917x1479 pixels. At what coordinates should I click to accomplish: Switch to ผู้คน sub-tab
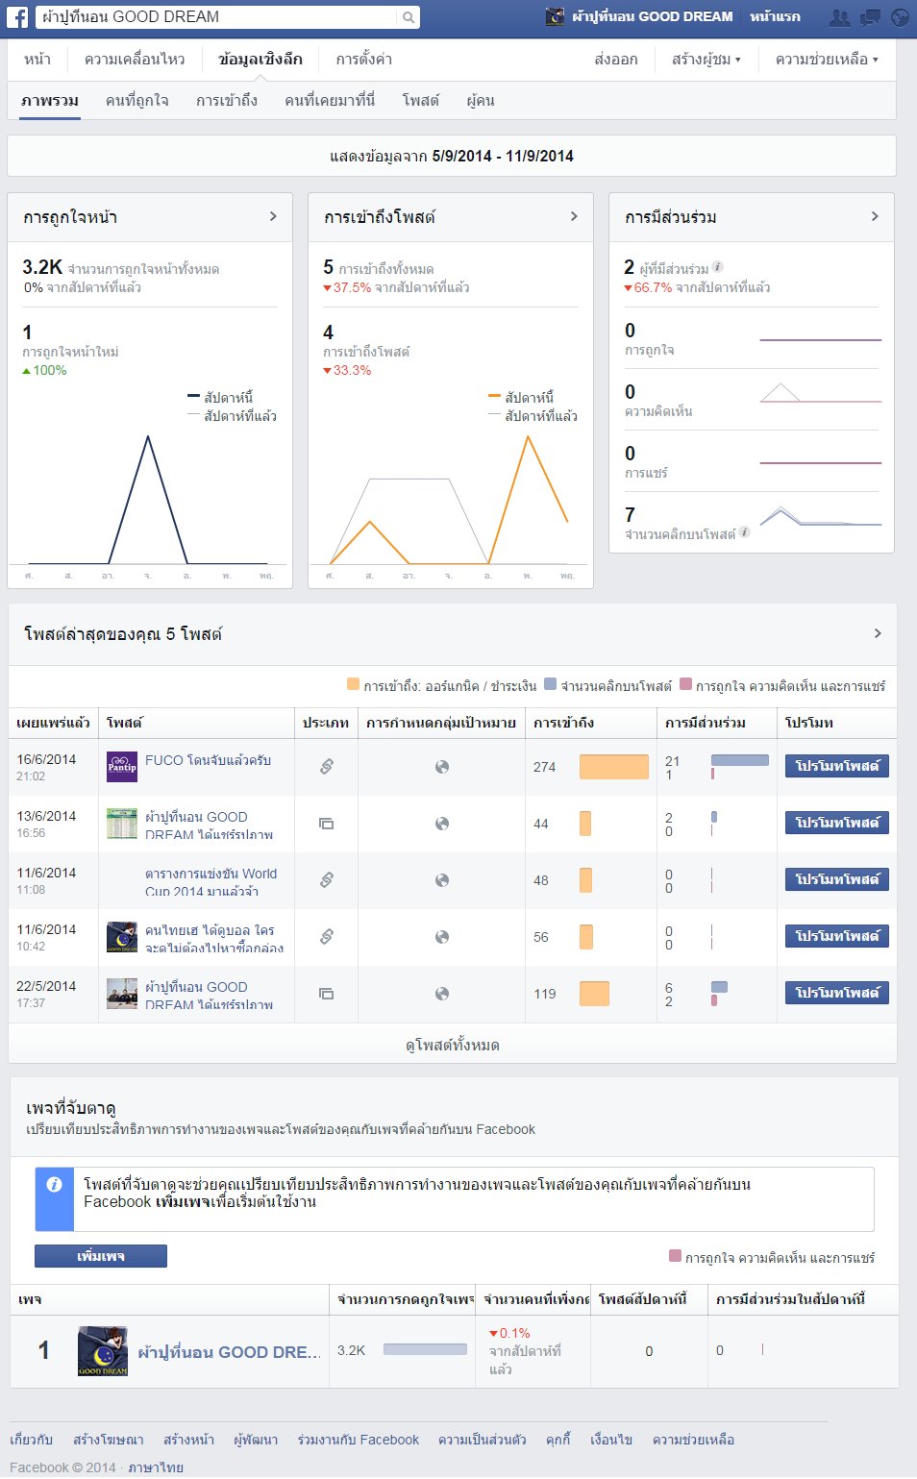tap(481, 101)
